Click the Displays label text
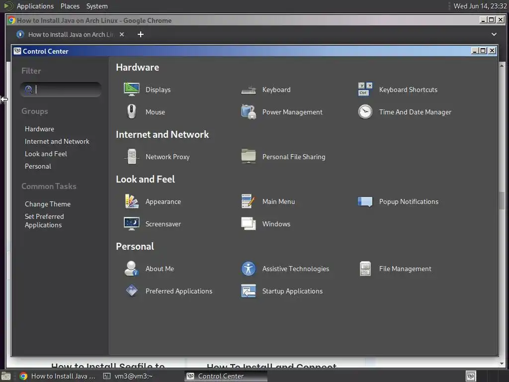 [158, 90]
